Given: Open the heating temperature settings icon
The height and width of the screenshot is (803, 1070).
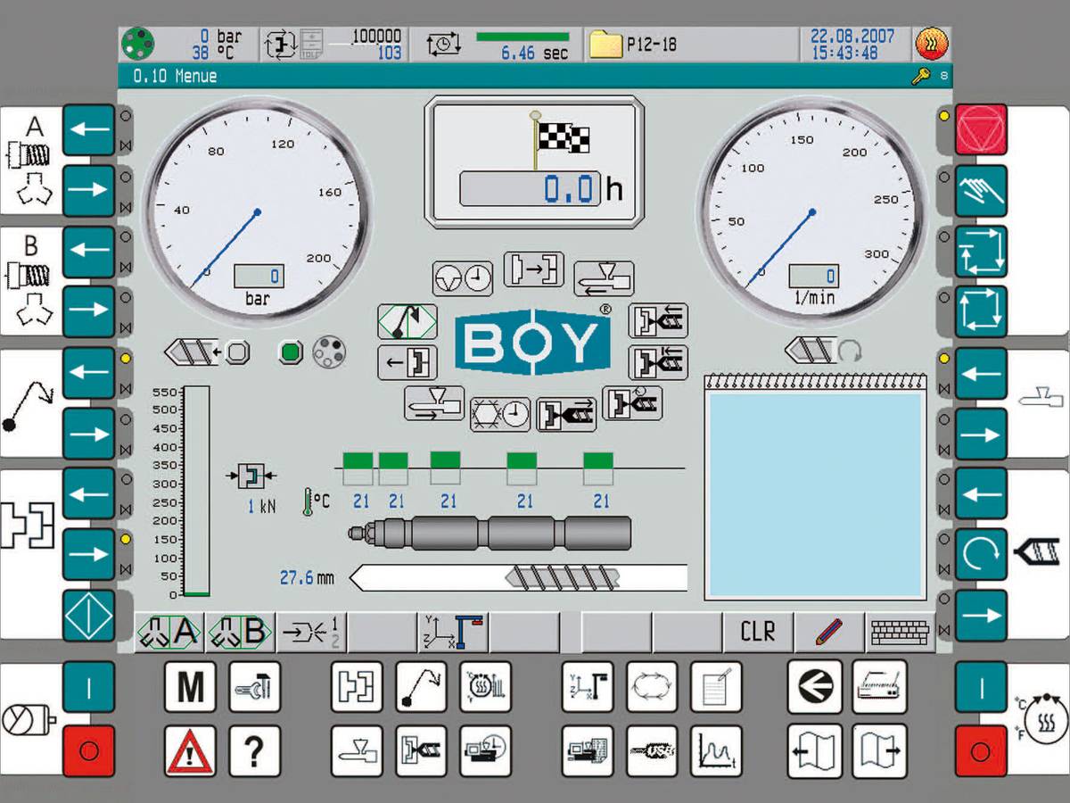Looking at the screenshot, I should point(485,687).
